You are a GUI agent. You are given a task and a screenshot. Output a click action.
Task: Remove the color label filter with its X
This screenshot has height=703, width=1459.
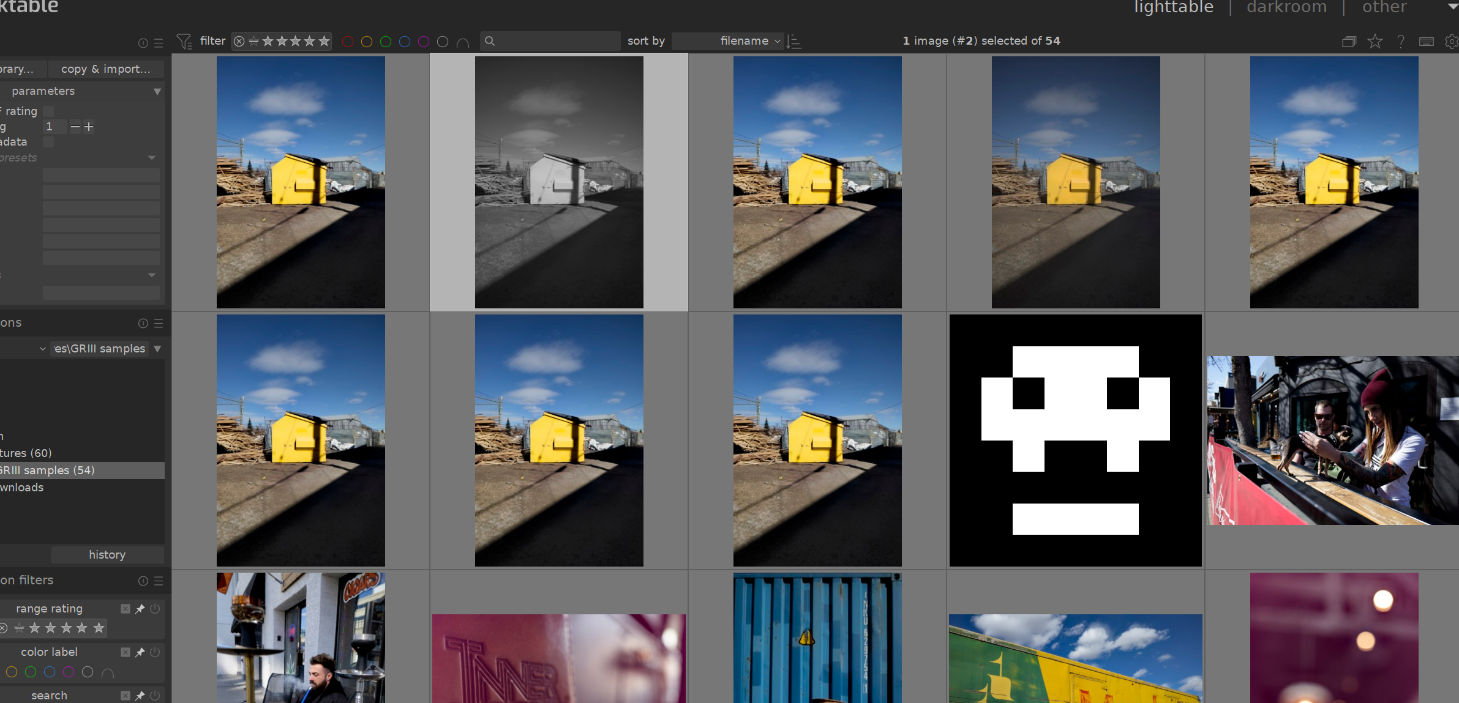pos(126,652)
